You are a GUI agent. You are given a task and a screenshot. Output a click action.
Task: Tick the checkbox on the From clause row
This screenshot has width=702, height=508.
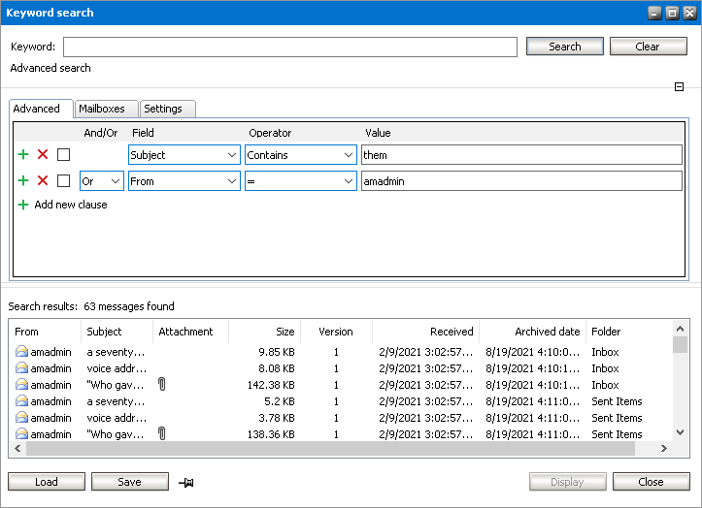pyautogui.click(x=63, y=180)
